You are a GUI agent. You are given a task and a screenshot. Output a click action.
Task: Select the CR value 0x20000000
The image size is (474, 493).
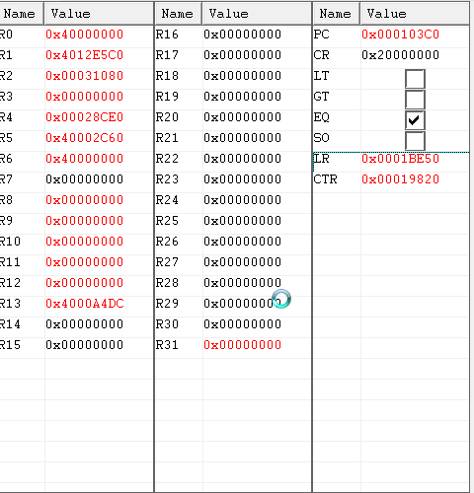pyautogui.click(x=401, y=55)
